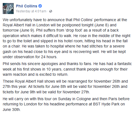Click the phrase 'under observation for 24 hours'
The image size is (135, 115).
(30, 57)
